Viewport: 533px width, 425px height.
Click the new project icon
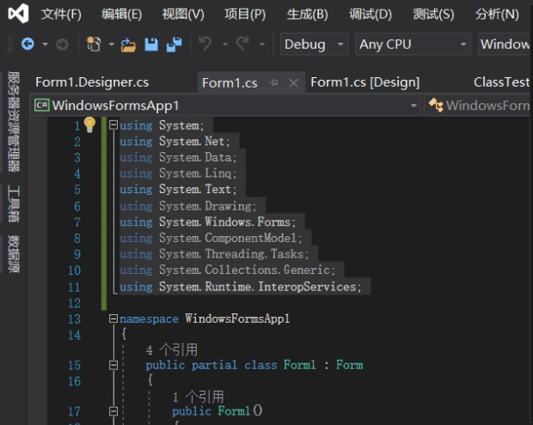point(94,44)
